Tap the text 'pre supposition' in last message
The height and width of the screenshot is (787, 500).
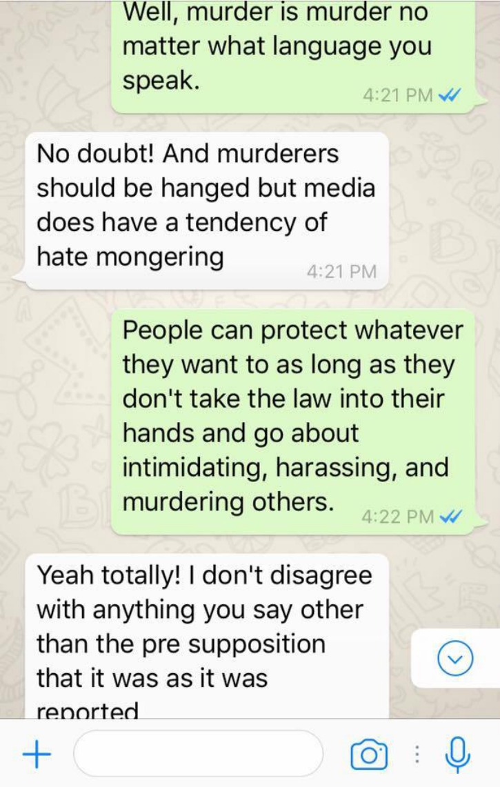234,645
